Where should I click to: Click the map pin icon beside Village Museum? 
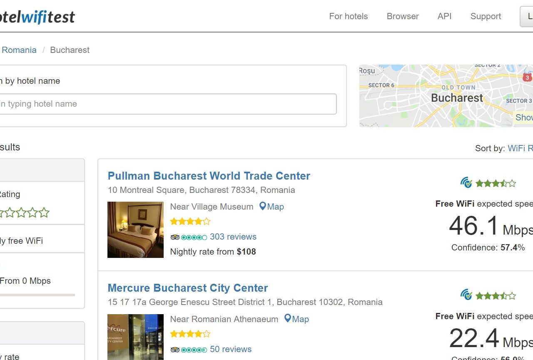pos(262,206)
